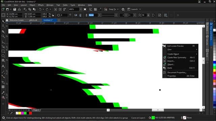Open the Effects menu

point(41,5)
